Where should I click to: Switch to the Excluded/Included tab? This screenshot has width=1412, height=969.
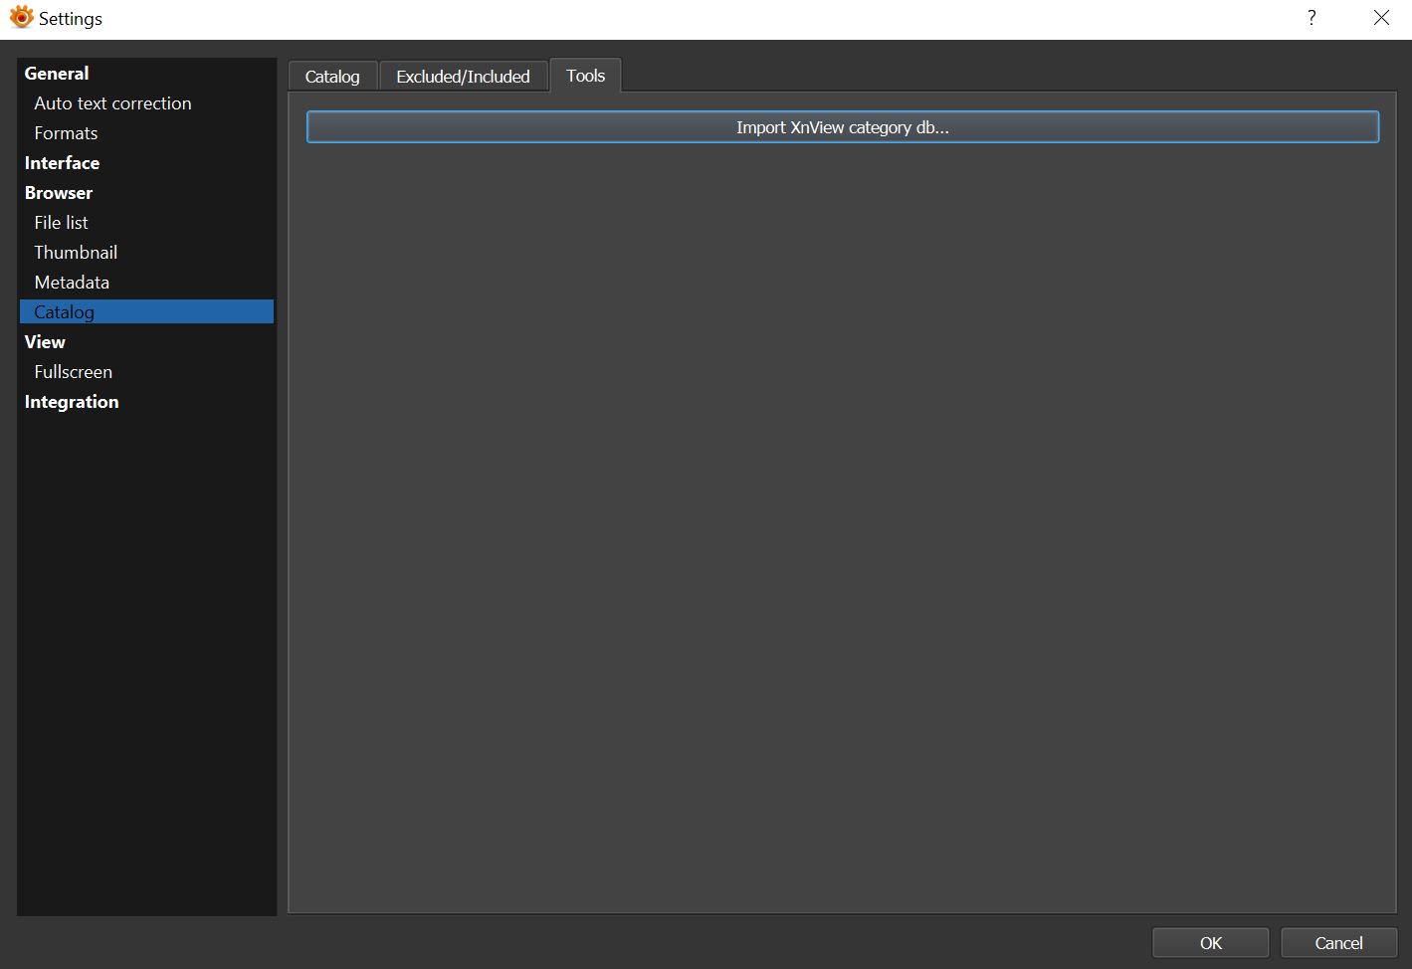point(463,77)
